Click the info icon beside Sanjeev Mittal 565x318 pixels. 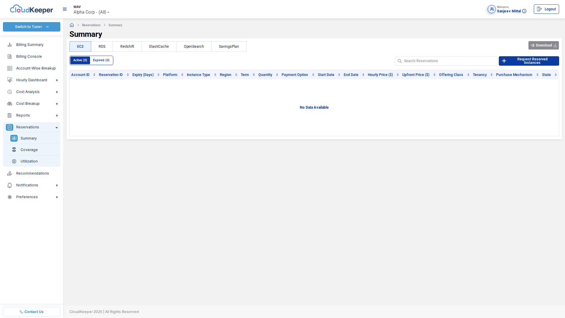coord(524,11)
